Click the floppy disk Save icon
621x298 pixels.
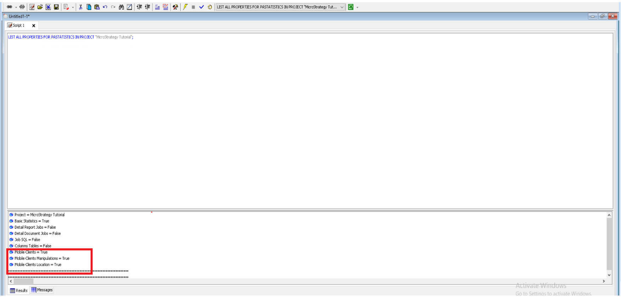coord(56,7)
